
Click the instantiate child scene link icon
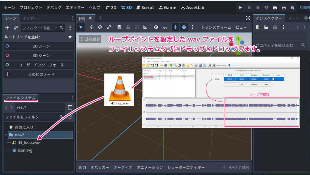click(16, 28)
